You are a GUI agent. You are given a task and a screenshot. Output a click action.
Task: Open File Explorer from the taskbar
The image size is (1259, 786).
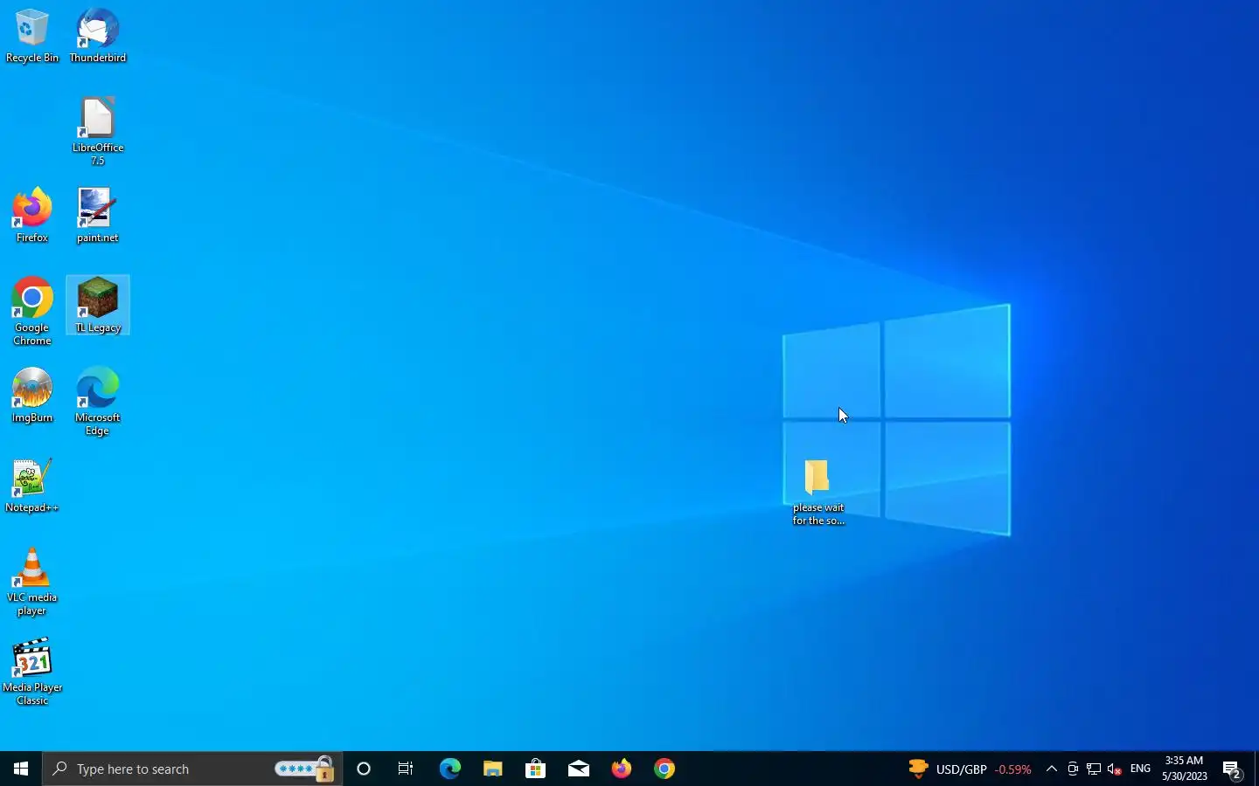[493, 769]
